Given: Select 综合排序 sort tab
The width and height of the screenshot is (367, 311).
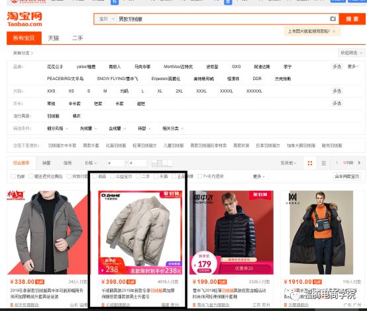Looking at the screenshot, I should [x=21, y=163].
